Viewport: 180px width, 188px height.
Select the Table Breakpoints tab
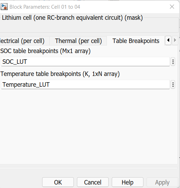136,41
